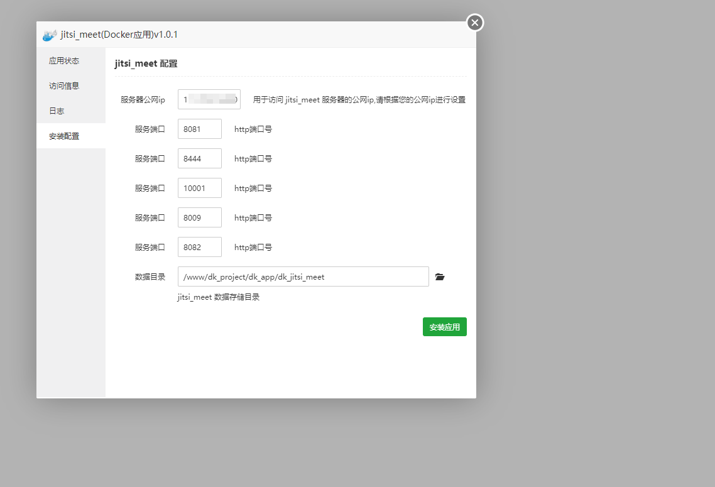Open folder browser icon for data directory
715x487 pixels.
(x=440, y=276)
